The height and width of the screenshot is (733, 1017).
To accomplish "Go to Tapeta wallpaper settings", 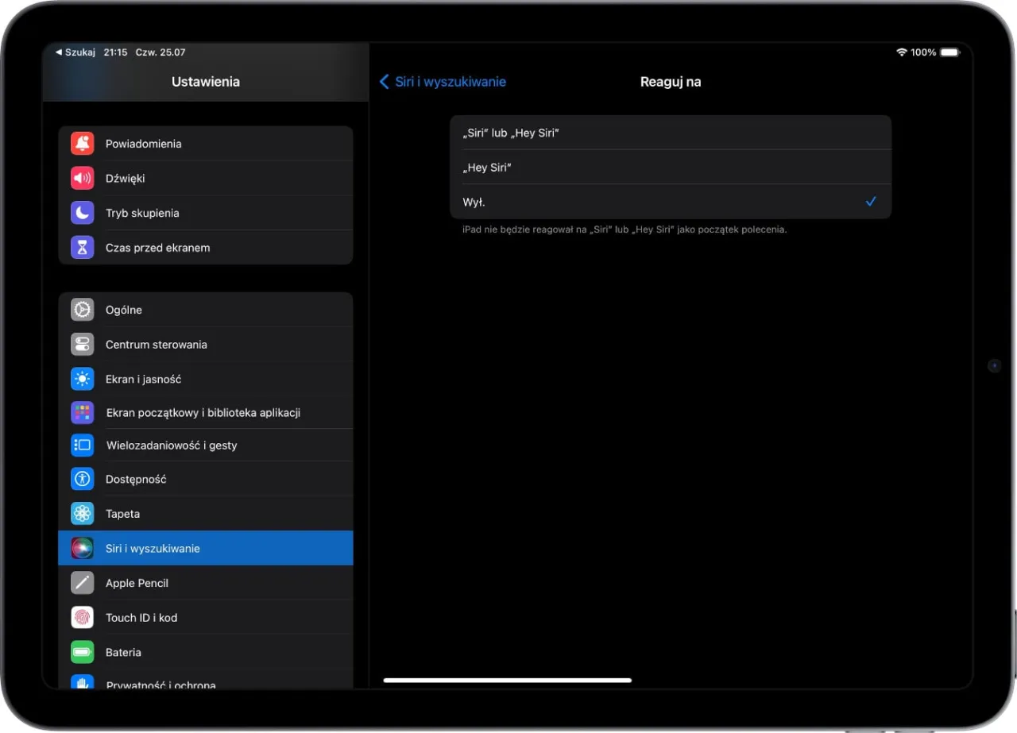I will click(x=123, y=514).
